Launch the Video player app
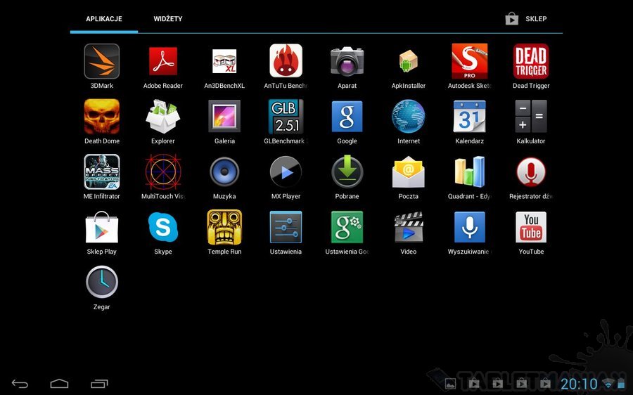The width and height of the screenshot is (633, 395). point(408,227)
